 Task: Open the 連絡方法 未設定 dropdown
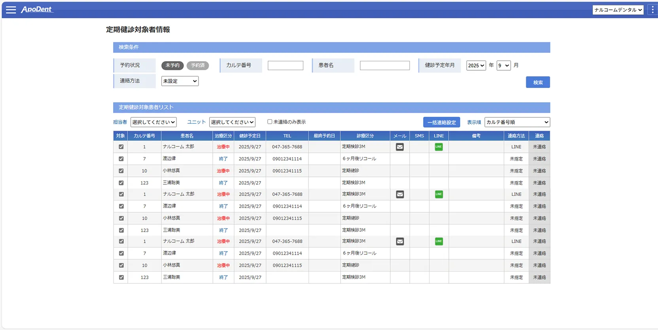(x=180, y=81)
